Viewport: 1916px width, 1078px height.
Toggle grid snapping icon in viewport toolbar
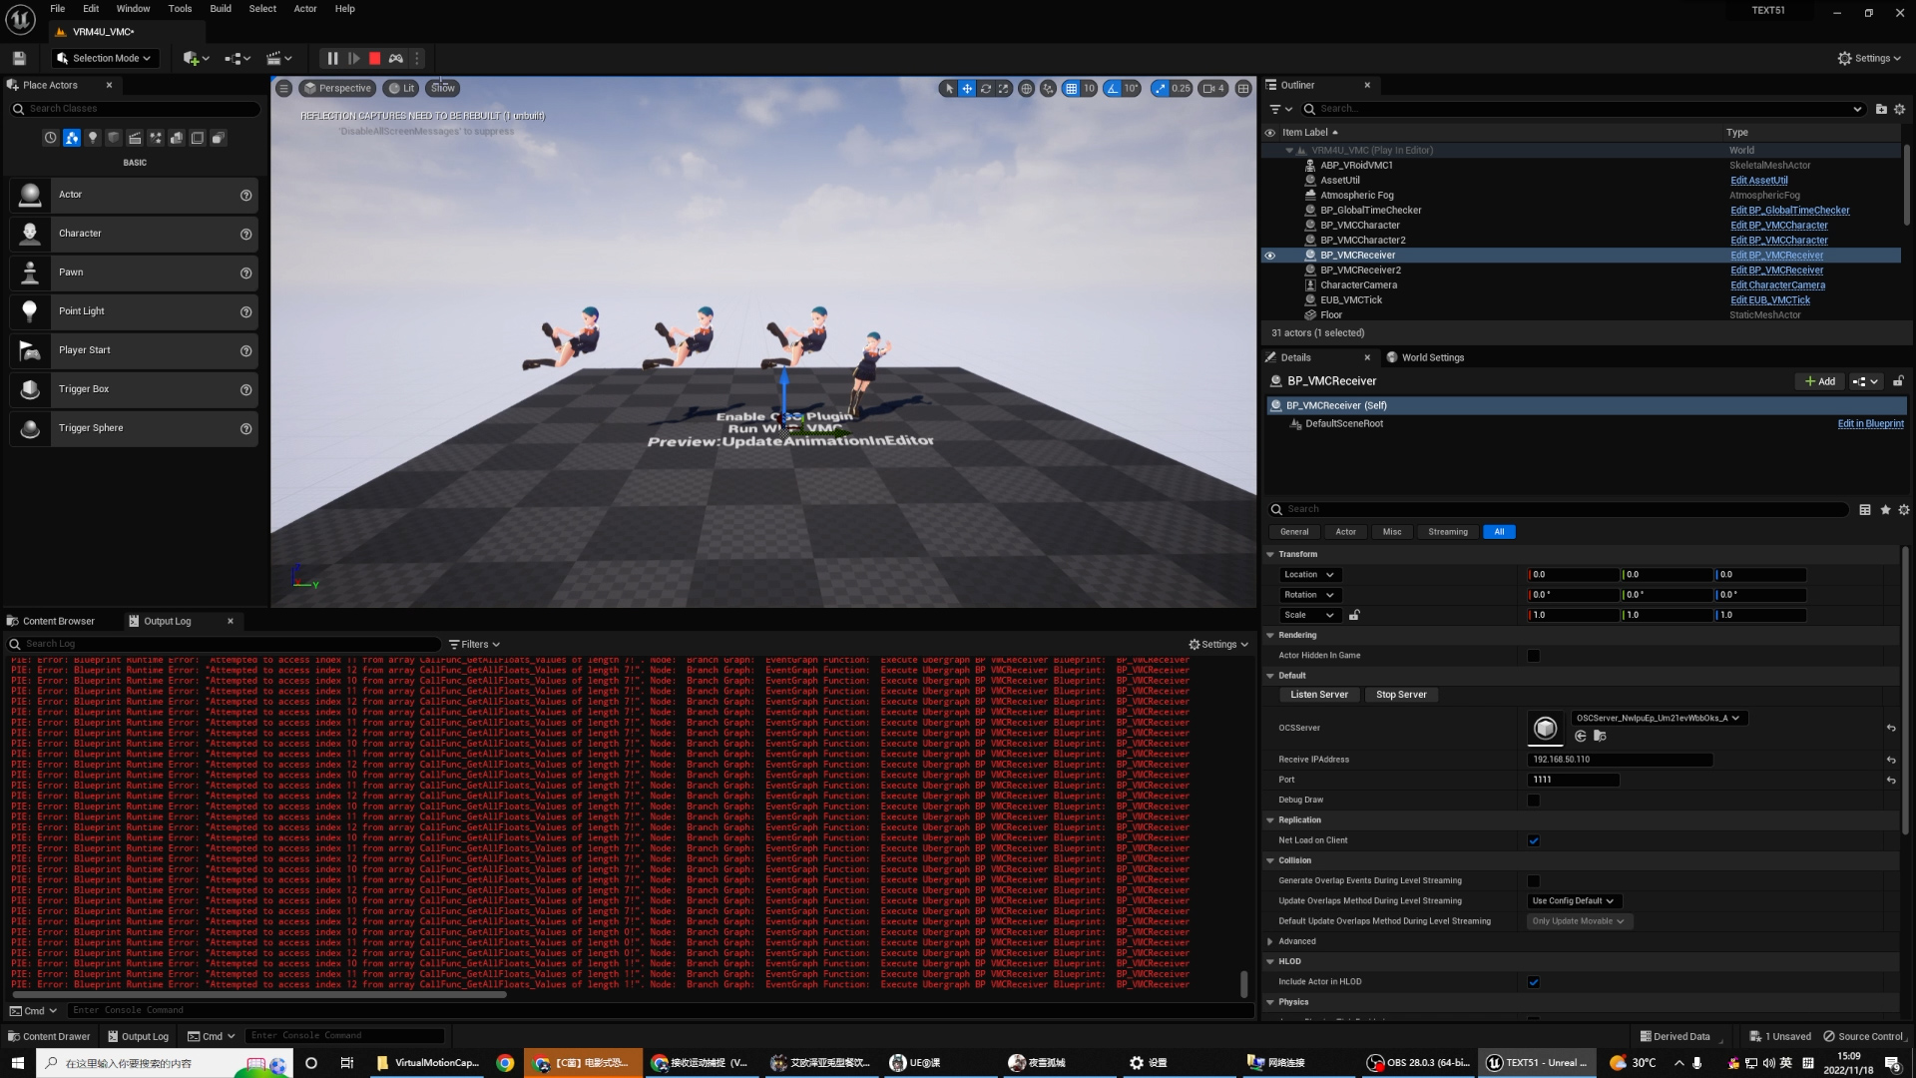pos(1071,89)
